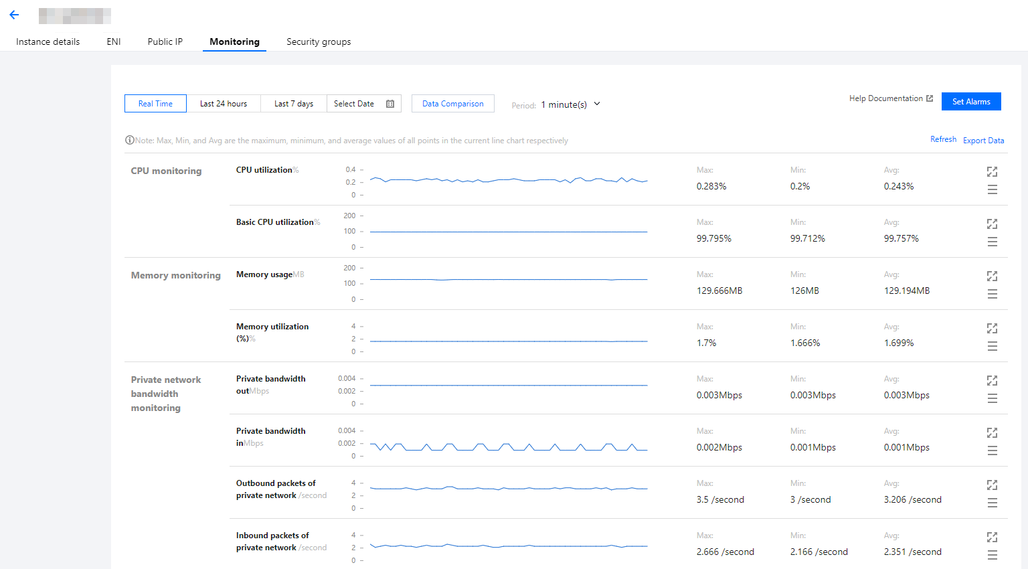Open the Inbound packets chart options menu
1028x569 pixels.
pos(992,555)
